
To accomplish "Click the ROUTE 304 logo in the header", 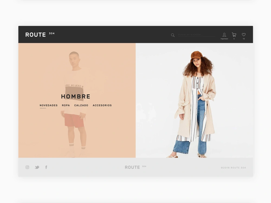I will coord(40,35).
